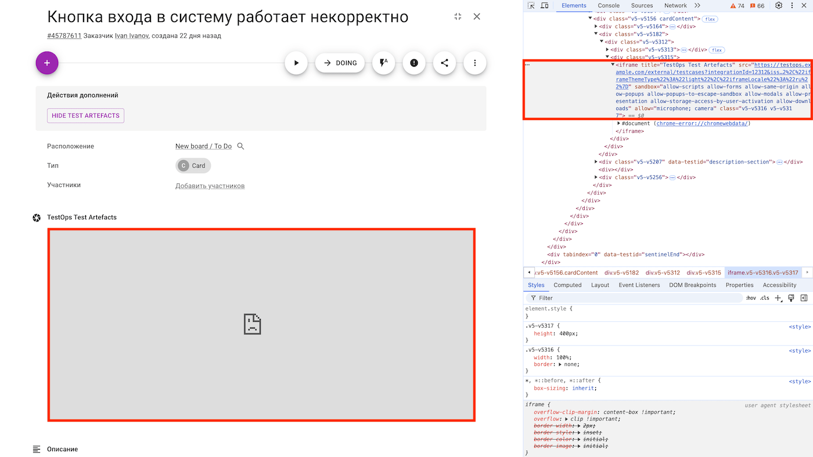The height and width of the screenshot is (457, 813).
Task: Click the purple plus add button
Action: click(x=47, y=63)
